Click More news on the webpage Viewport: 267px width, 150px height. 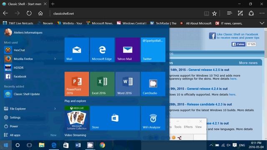tap(248, 63)
